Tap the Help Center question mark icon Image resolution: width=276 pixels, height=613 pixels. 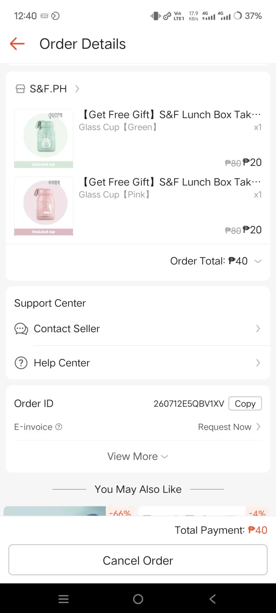click(x=21, y=363)
